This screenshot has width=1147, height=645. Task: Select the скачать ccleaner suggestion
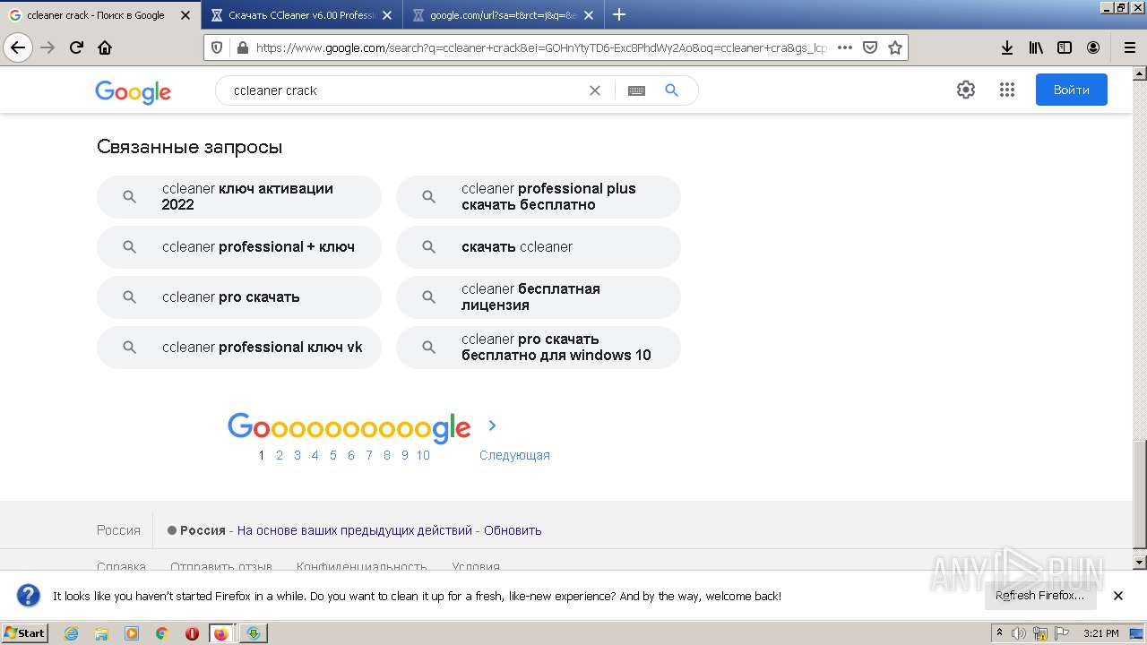coord(539,246)
